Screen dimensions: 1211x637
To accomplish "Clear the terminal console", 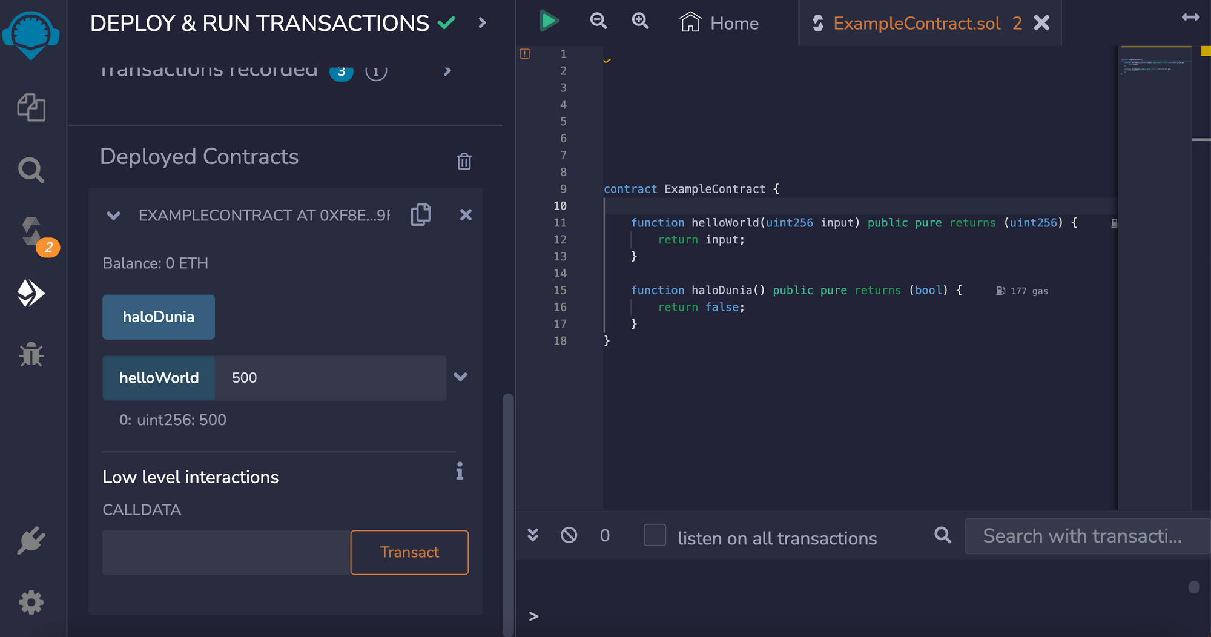I will [x=568, y=535].
